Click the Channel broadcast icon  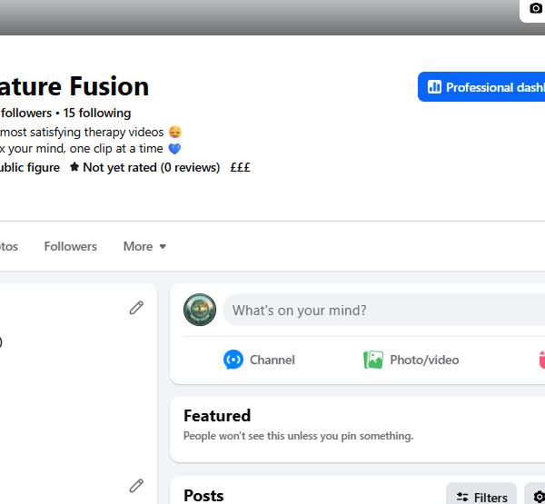[233, 360]
